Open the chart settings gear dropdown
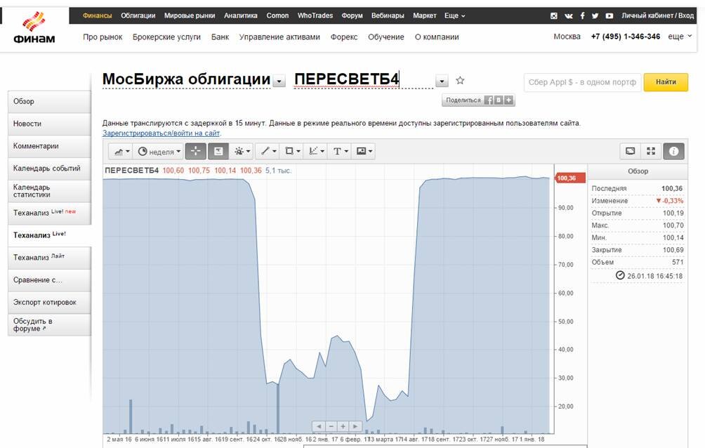This screenshot has width=705, height=448. point(242,152)
